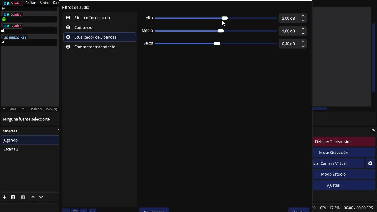Click Modo Estudio button
377x212 pixels.
343,174
